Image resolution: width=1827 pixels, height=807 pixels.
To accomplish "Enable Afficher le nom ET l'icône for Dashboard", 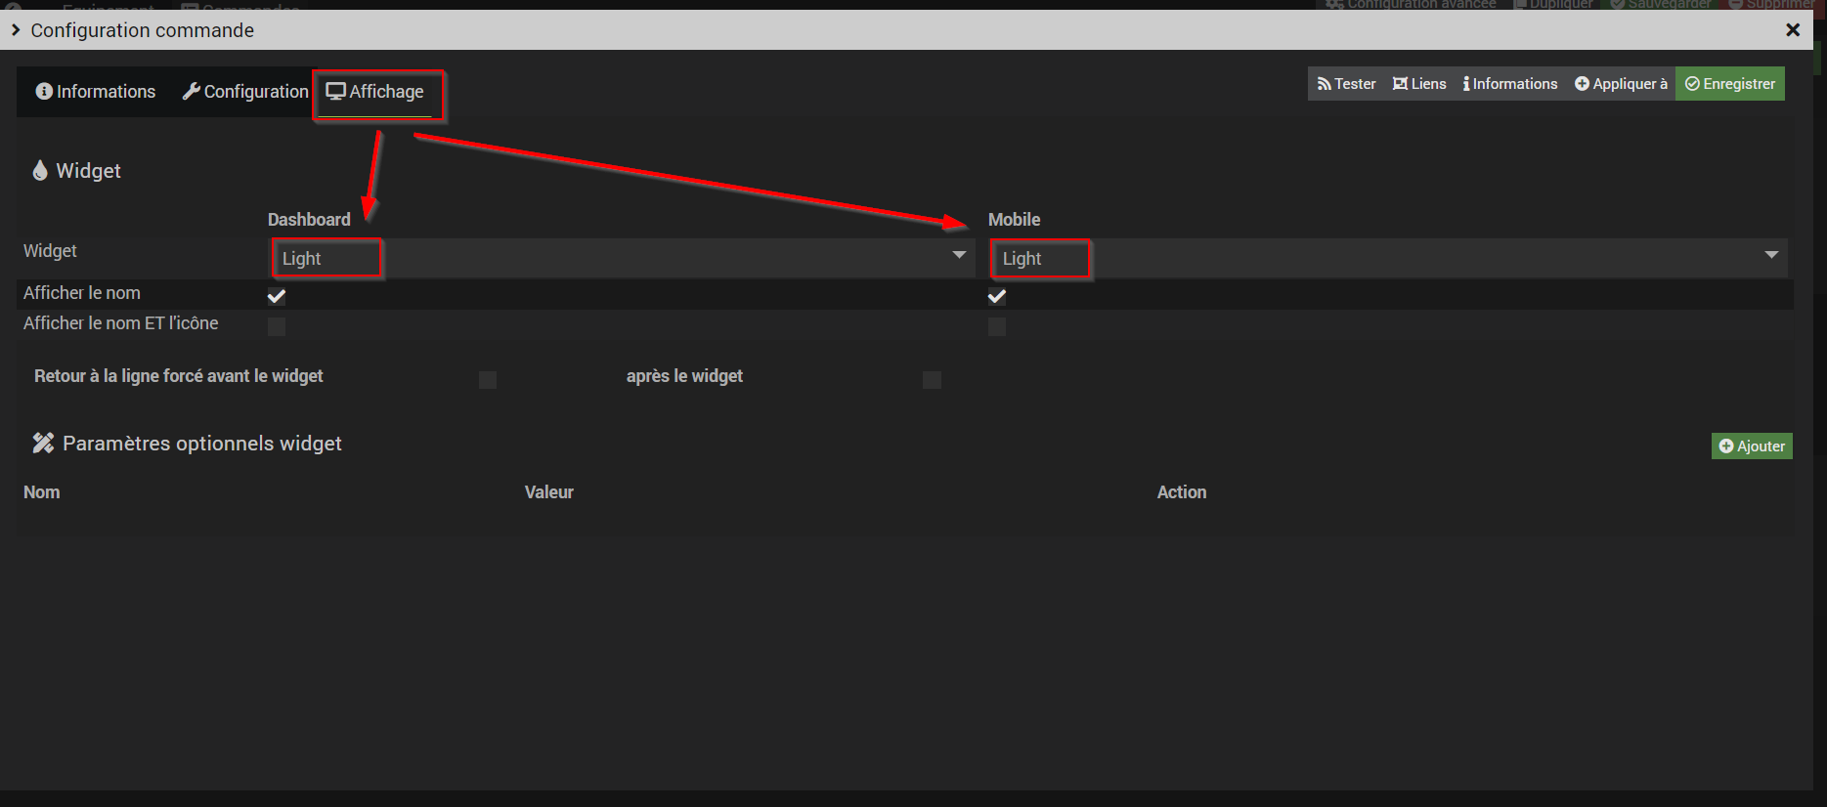I will point(277,326).
